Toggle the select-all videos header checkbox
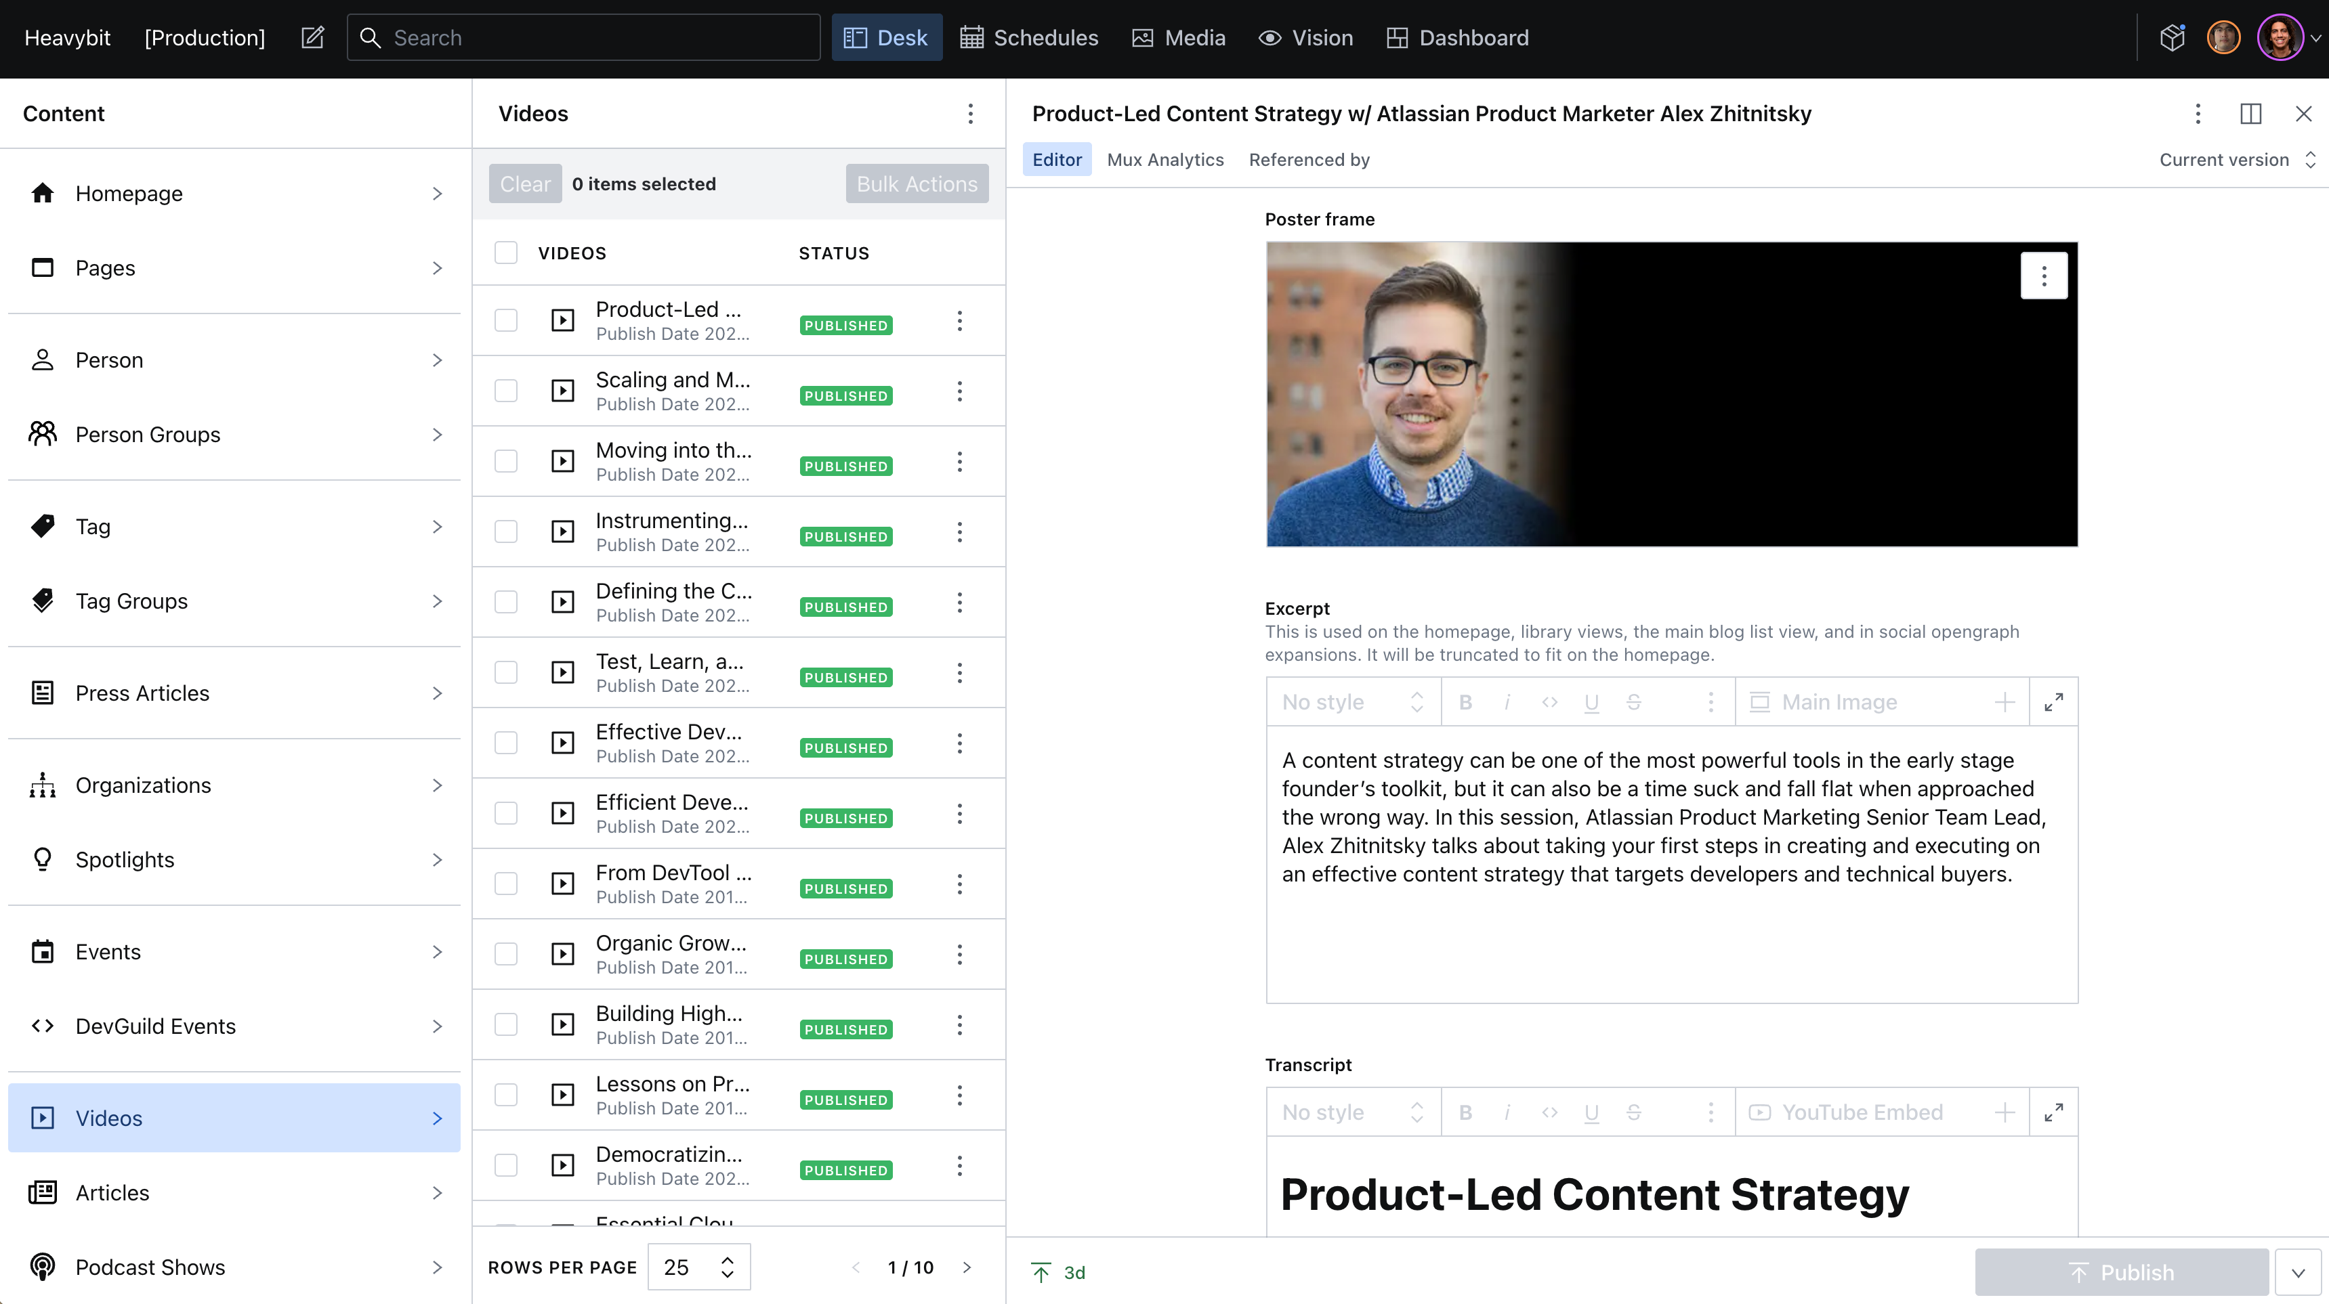 tap(506, 253)
